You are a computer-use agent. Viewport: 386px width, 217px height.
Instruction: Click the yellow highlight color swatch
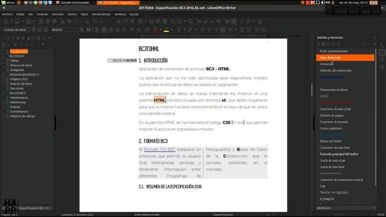tap(166, 30)
